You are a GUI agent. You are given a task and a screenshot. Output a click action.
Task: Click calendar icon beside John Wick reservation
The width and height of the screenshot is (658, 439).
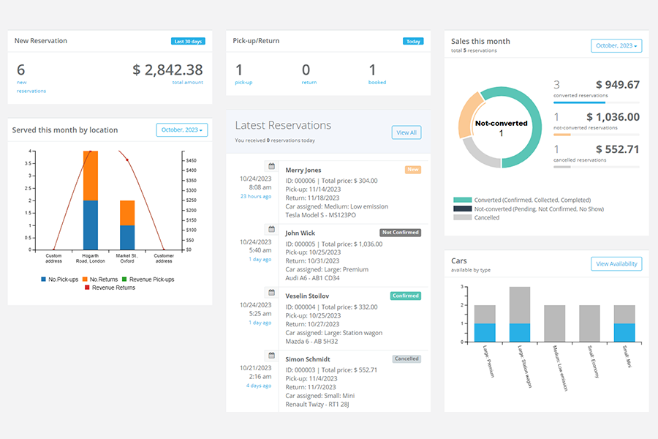coord(271,229)
